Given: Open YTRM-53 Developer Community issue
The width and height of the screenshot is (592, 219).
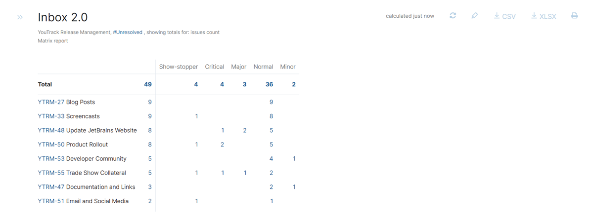Looking at the screenshot, I should pos(51,159).
